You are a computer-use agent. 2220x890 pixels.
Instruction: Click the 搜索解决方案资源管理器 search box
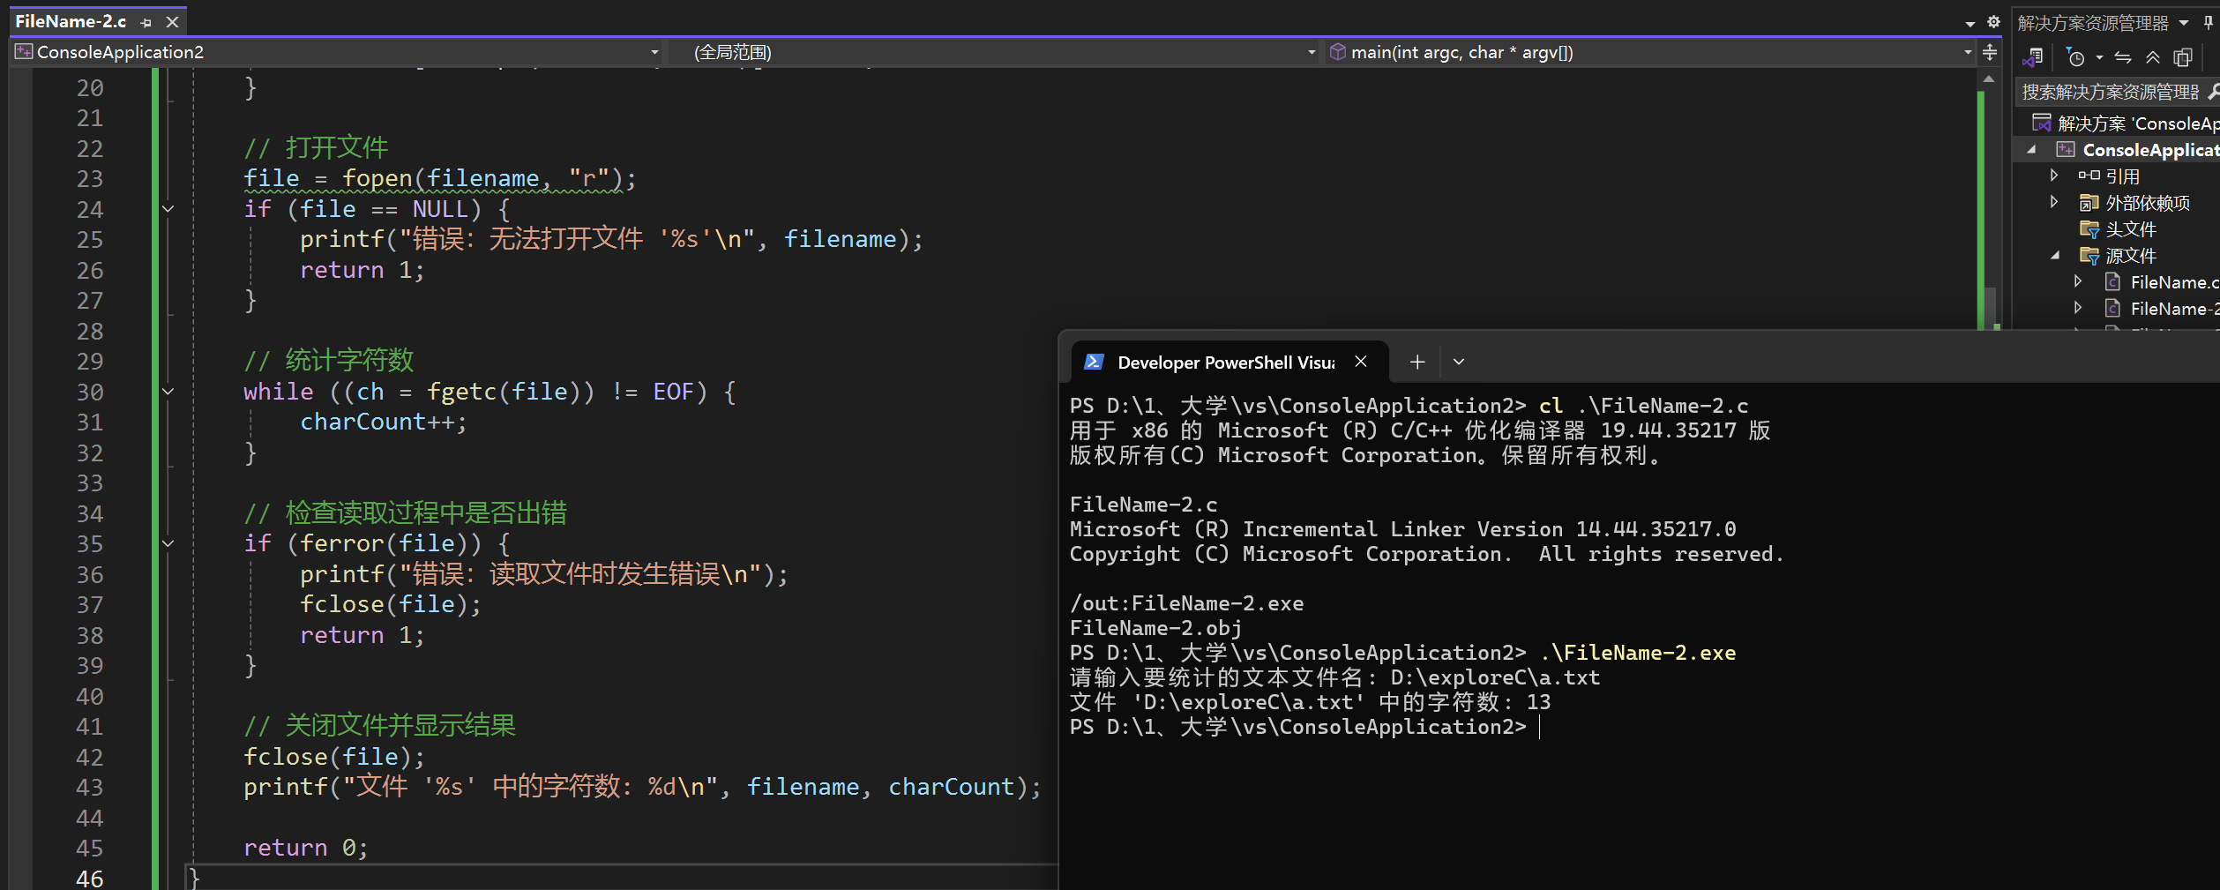tap(2111, 92)
